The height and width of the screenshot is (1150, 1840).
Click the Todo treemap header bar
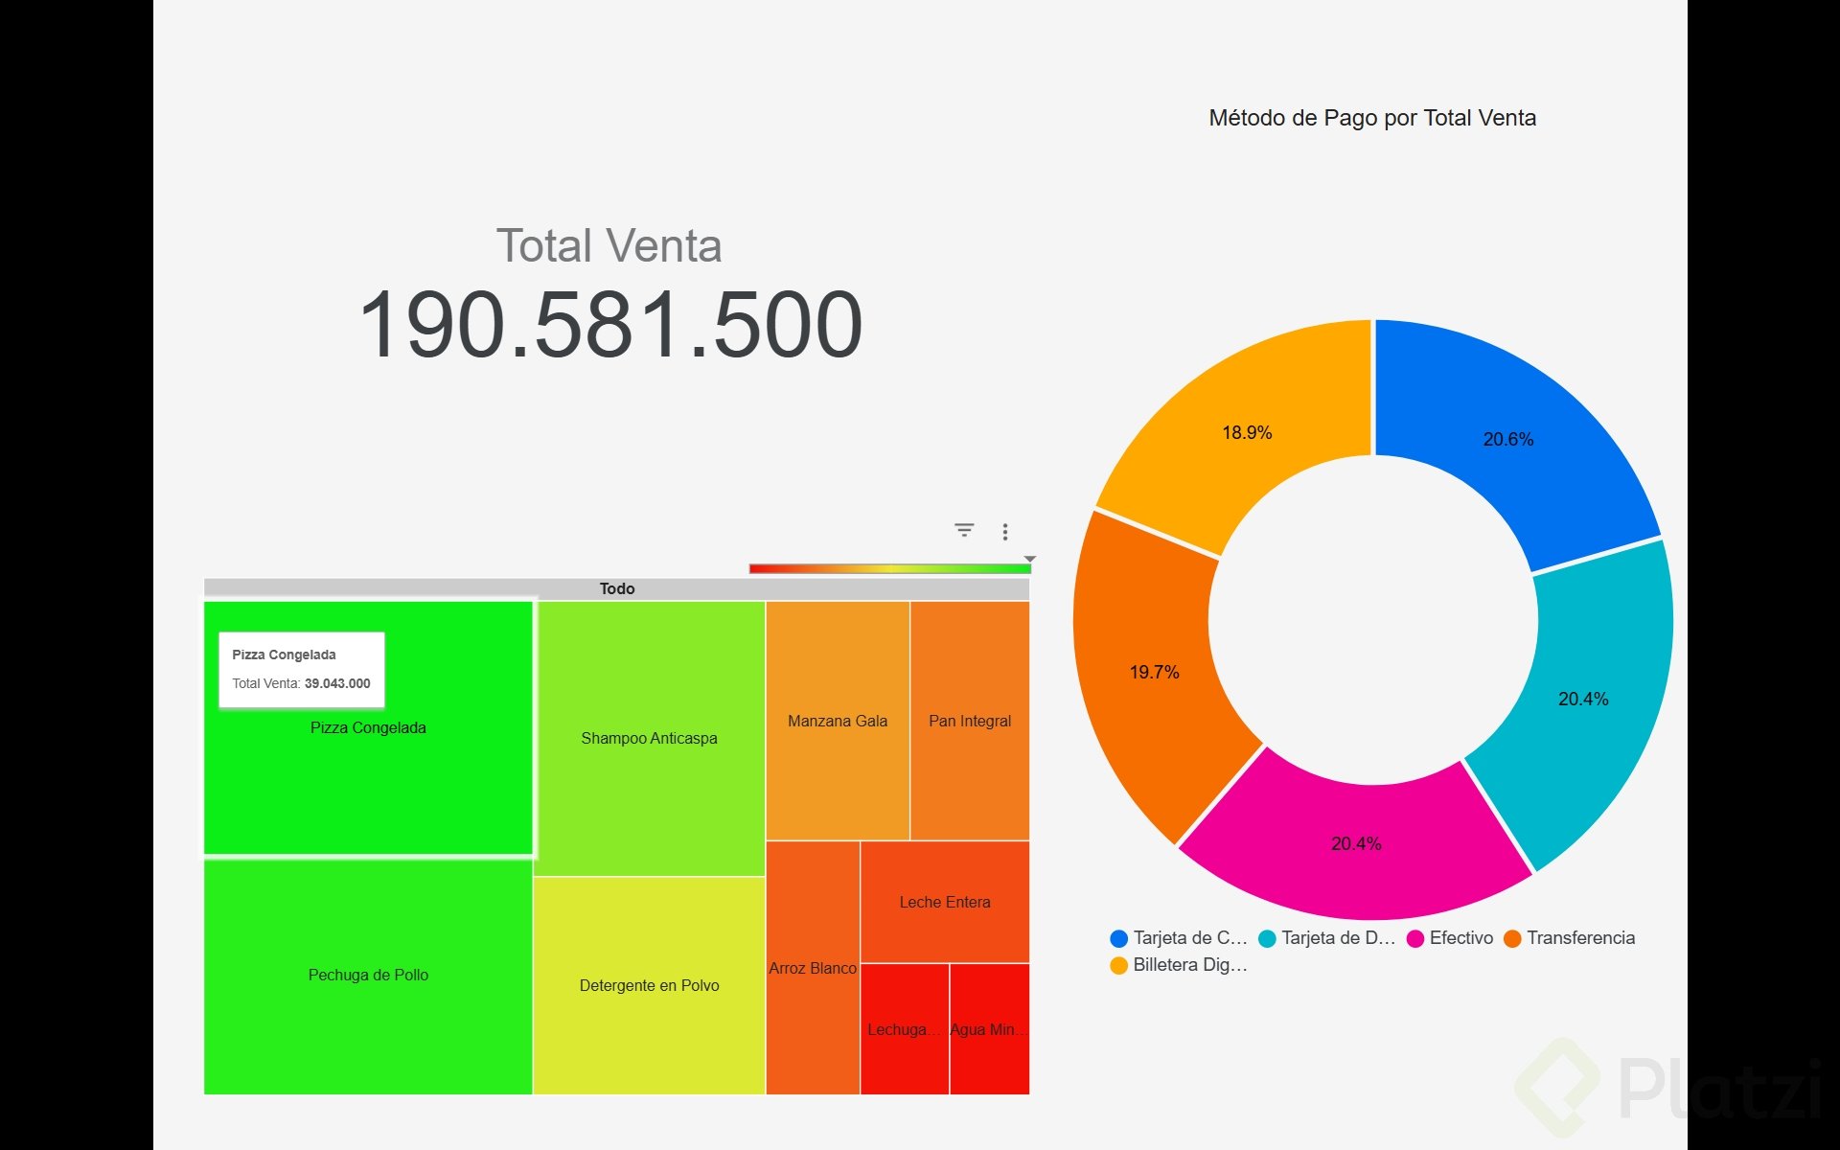pyautogui.click(x=616, y=588)
